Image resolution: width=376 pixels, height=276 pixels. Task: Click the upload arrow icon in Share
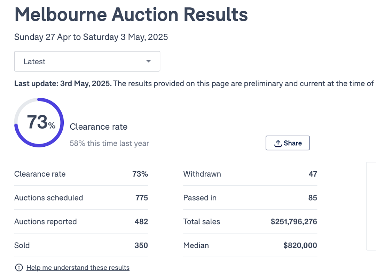[278, 143]
